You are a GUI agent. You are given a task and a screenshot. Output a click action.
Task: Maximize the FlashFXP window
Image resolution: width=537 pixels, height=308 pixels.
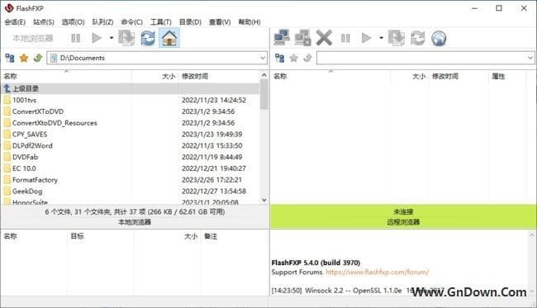point(499,8)
